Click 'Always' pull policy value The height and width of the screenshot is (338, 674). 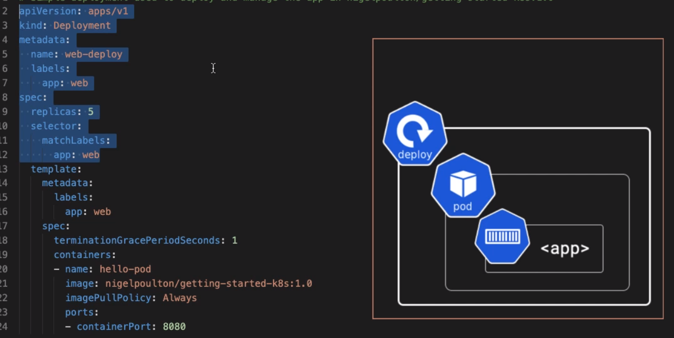click(x=180, y=297)
